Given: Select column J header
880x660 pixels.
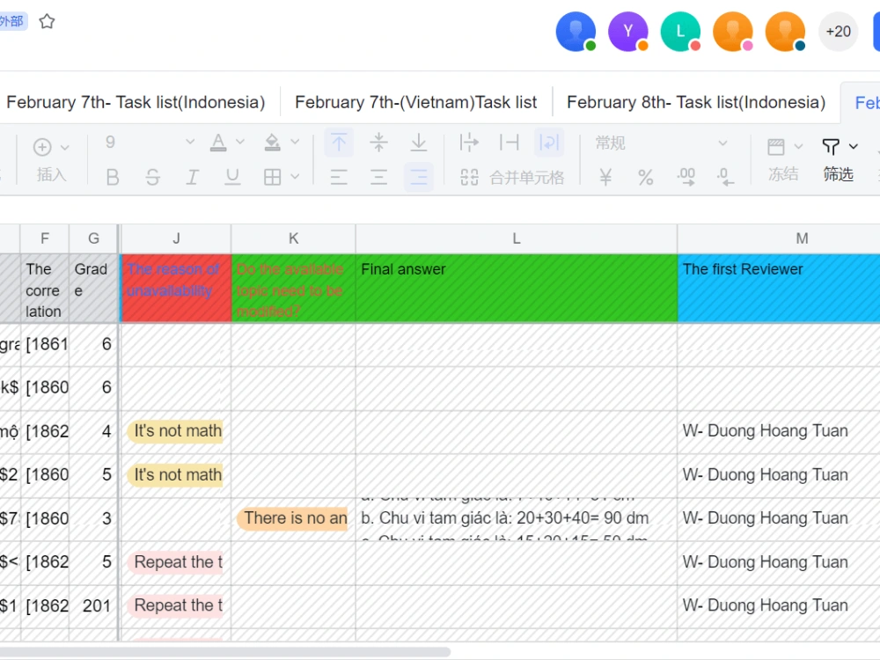Looking at the screenshot, I should [176, 239].
